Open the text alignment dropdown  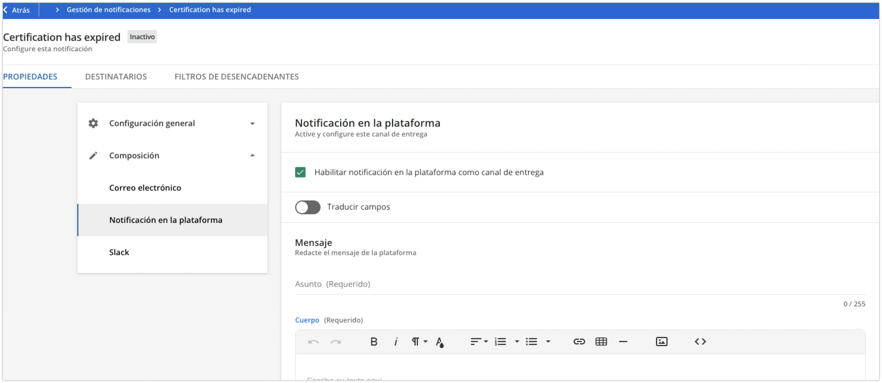479,341
